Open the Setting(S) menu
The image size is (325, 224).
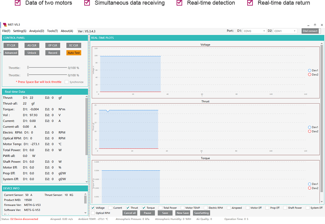[x=20, y=31]
